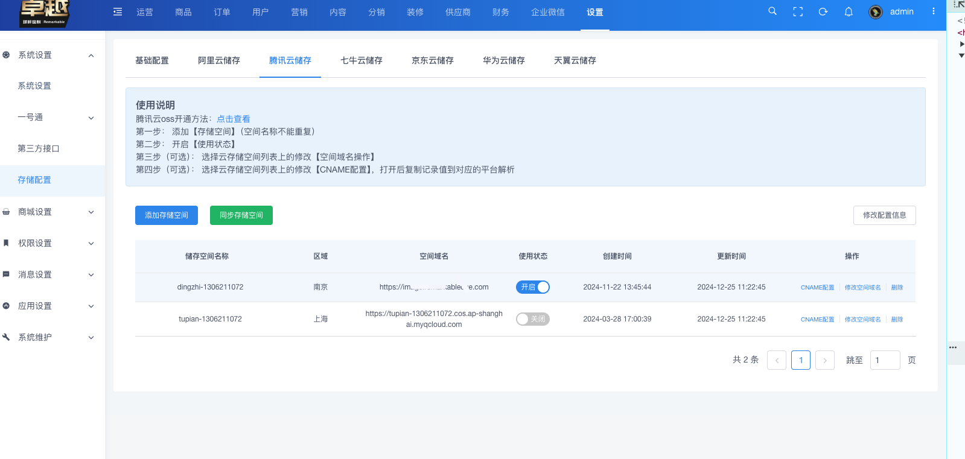
Task: Toggle fullscreen mode icon
Action: (x=798, y=11)
